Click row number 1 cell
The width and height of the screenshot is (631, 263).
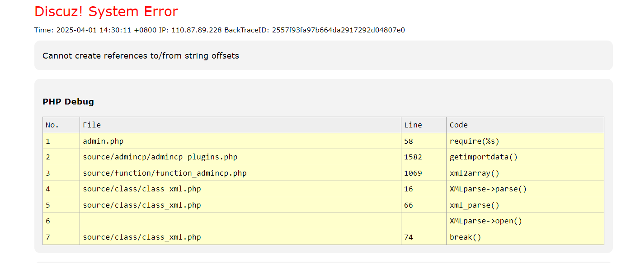(x=61, y=141)
